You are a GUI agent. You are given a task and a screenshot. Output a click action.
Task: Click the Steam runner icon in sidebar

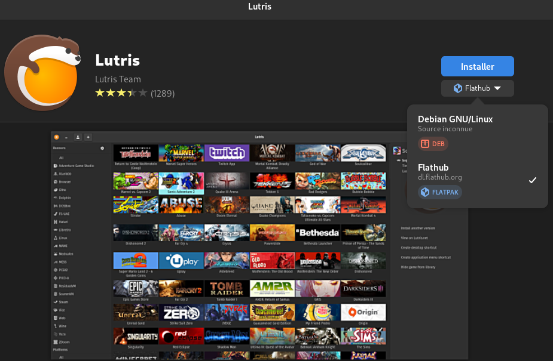[x=56, y=302]
